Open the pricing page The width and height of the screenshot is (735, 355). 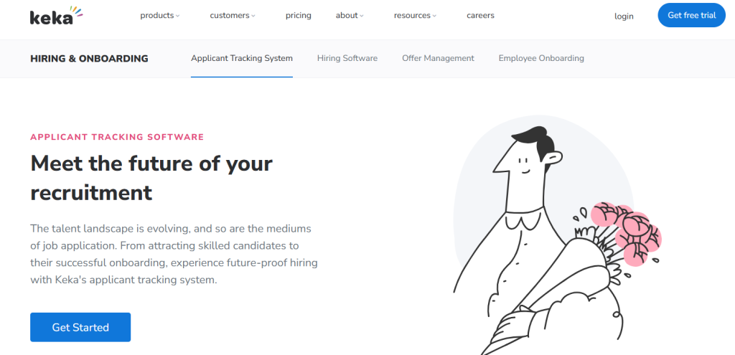pyautogui.click(x=298, y=16)
